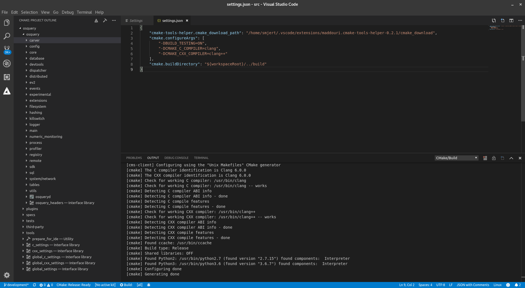Click the build hammer icon in CMake outline
This screenshot has height=288, width=525.
(x=105, y=21)
